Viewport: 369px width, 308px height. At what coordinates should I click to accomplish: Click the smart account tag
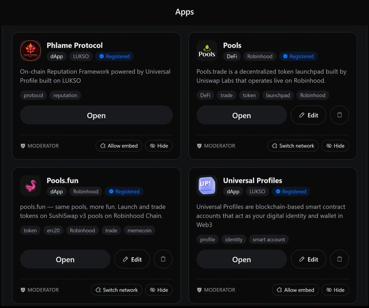coord(269,240)
